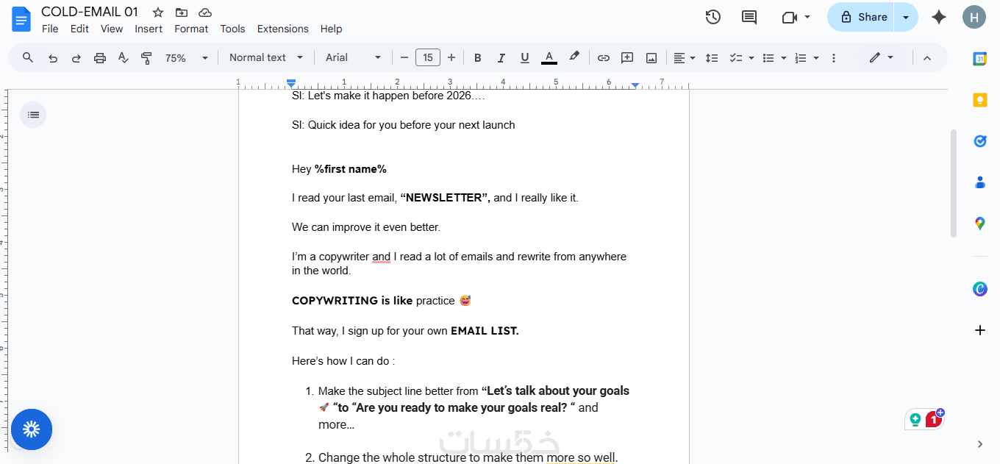Insert a link

tap(604, 57)
